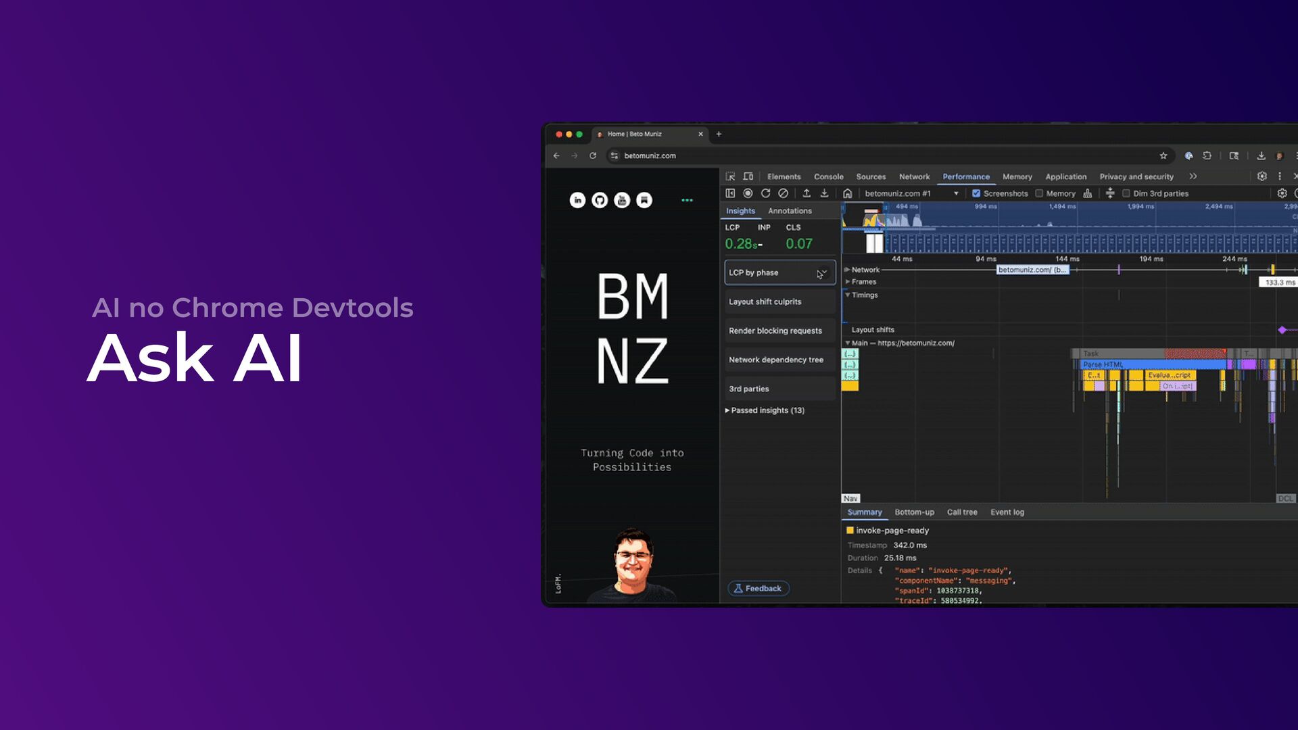1298x730 pixels.
Task: Open Render blocking requests insight
Action: point(780,331)
